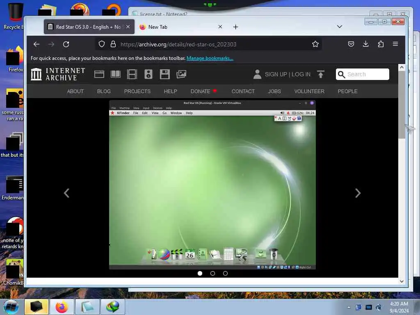Open Windows Start orb
The height and width of the screenshot is (315, 420).
click(x=11, y=307)
